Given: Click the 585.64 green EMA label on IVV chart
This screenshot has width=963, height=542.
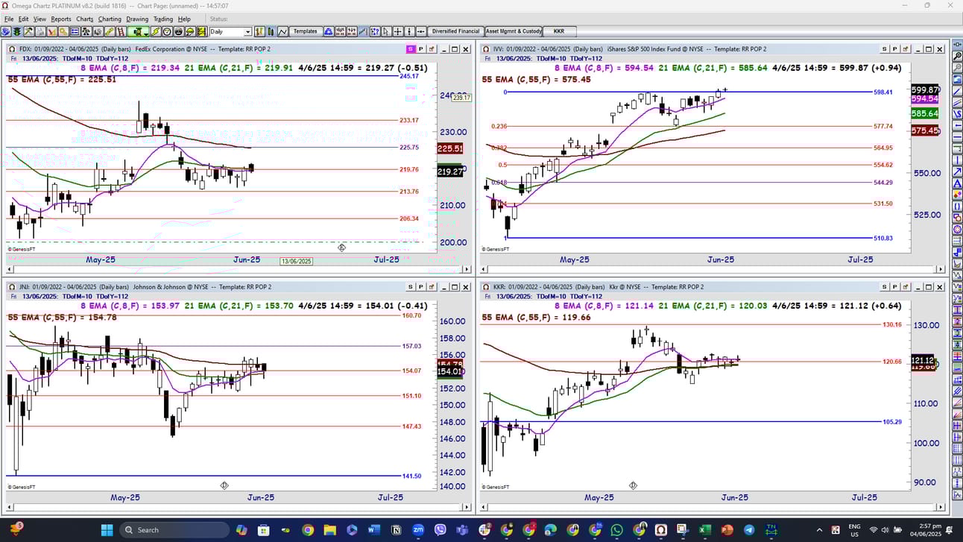Looking at the screenshot, I should (924, 113).
